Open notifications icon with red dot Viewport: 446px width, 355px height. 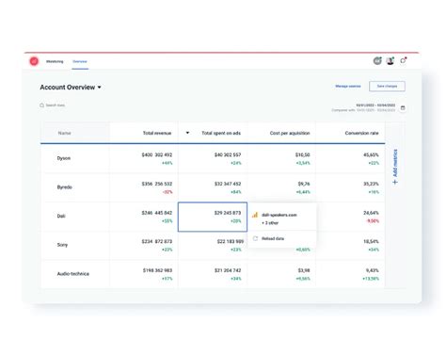coord(404,60)
